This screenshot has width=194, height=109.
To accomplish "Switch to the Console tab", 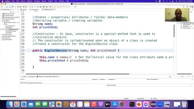I will (x=24, y=9).
